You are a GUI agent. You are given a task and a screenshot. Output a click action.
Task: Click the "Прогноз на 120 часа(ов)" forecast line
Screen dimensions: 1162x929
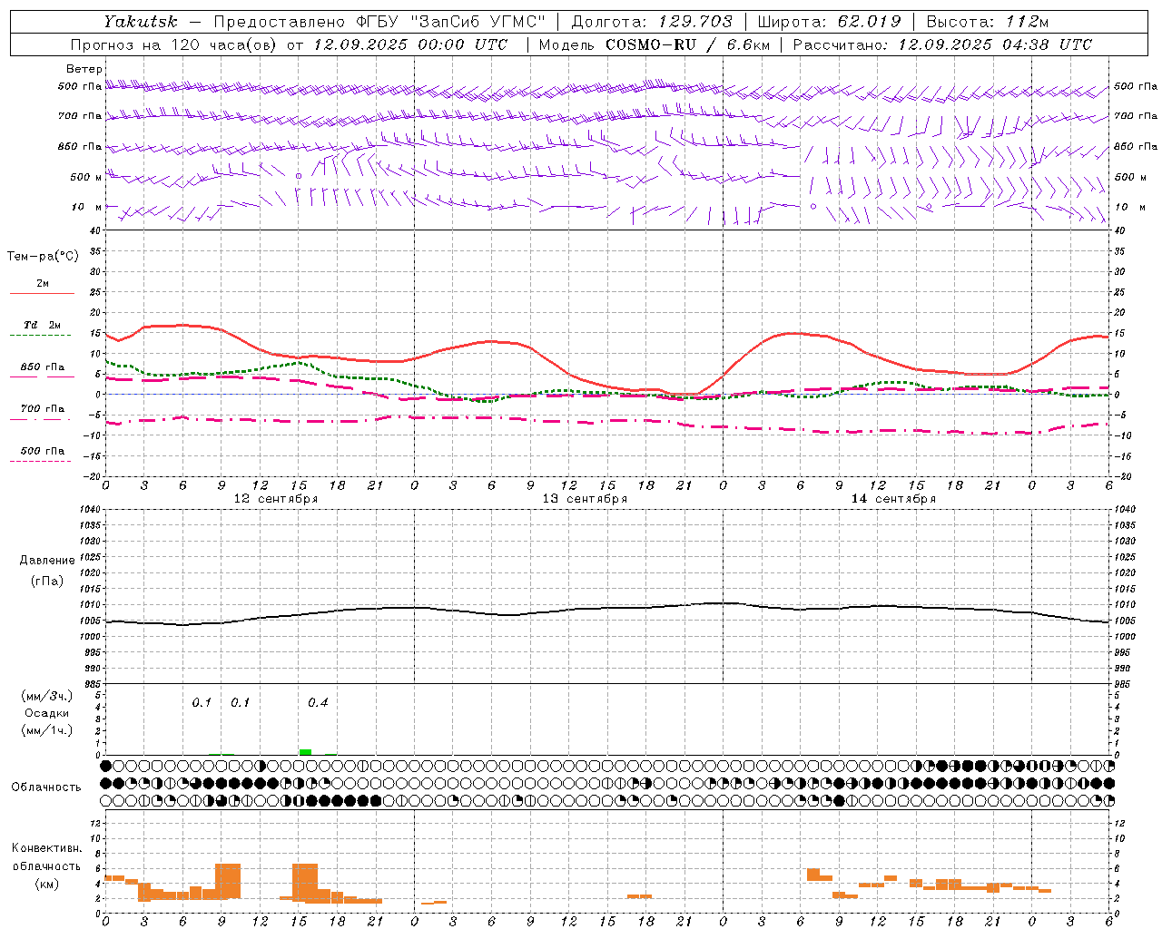coord(290,44)
